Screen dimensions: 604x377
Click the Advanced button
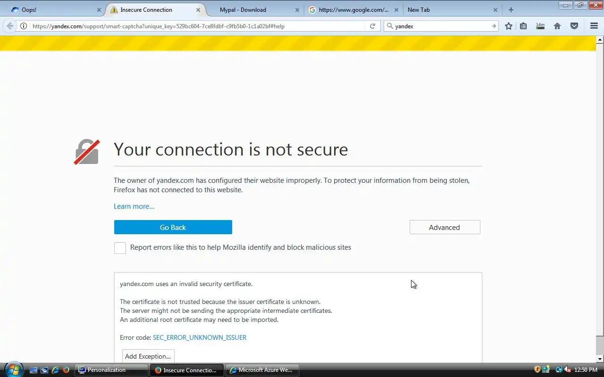(x=445, y=227)
